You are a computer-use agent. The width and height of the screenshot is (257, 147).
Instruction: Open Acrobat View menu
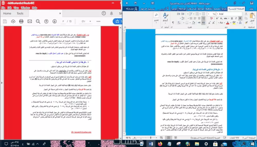(x=16, y=8)
